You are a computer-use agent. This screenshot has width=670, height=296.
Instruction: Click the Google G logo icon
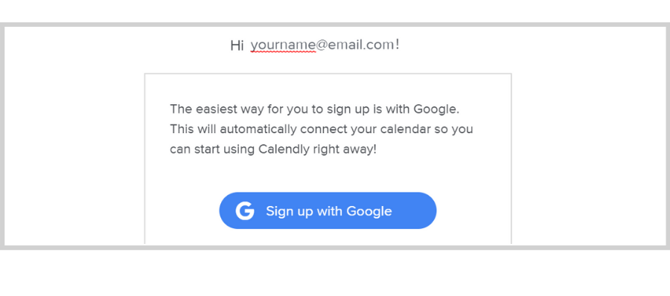pyautogui.click(x=245, y=211)
